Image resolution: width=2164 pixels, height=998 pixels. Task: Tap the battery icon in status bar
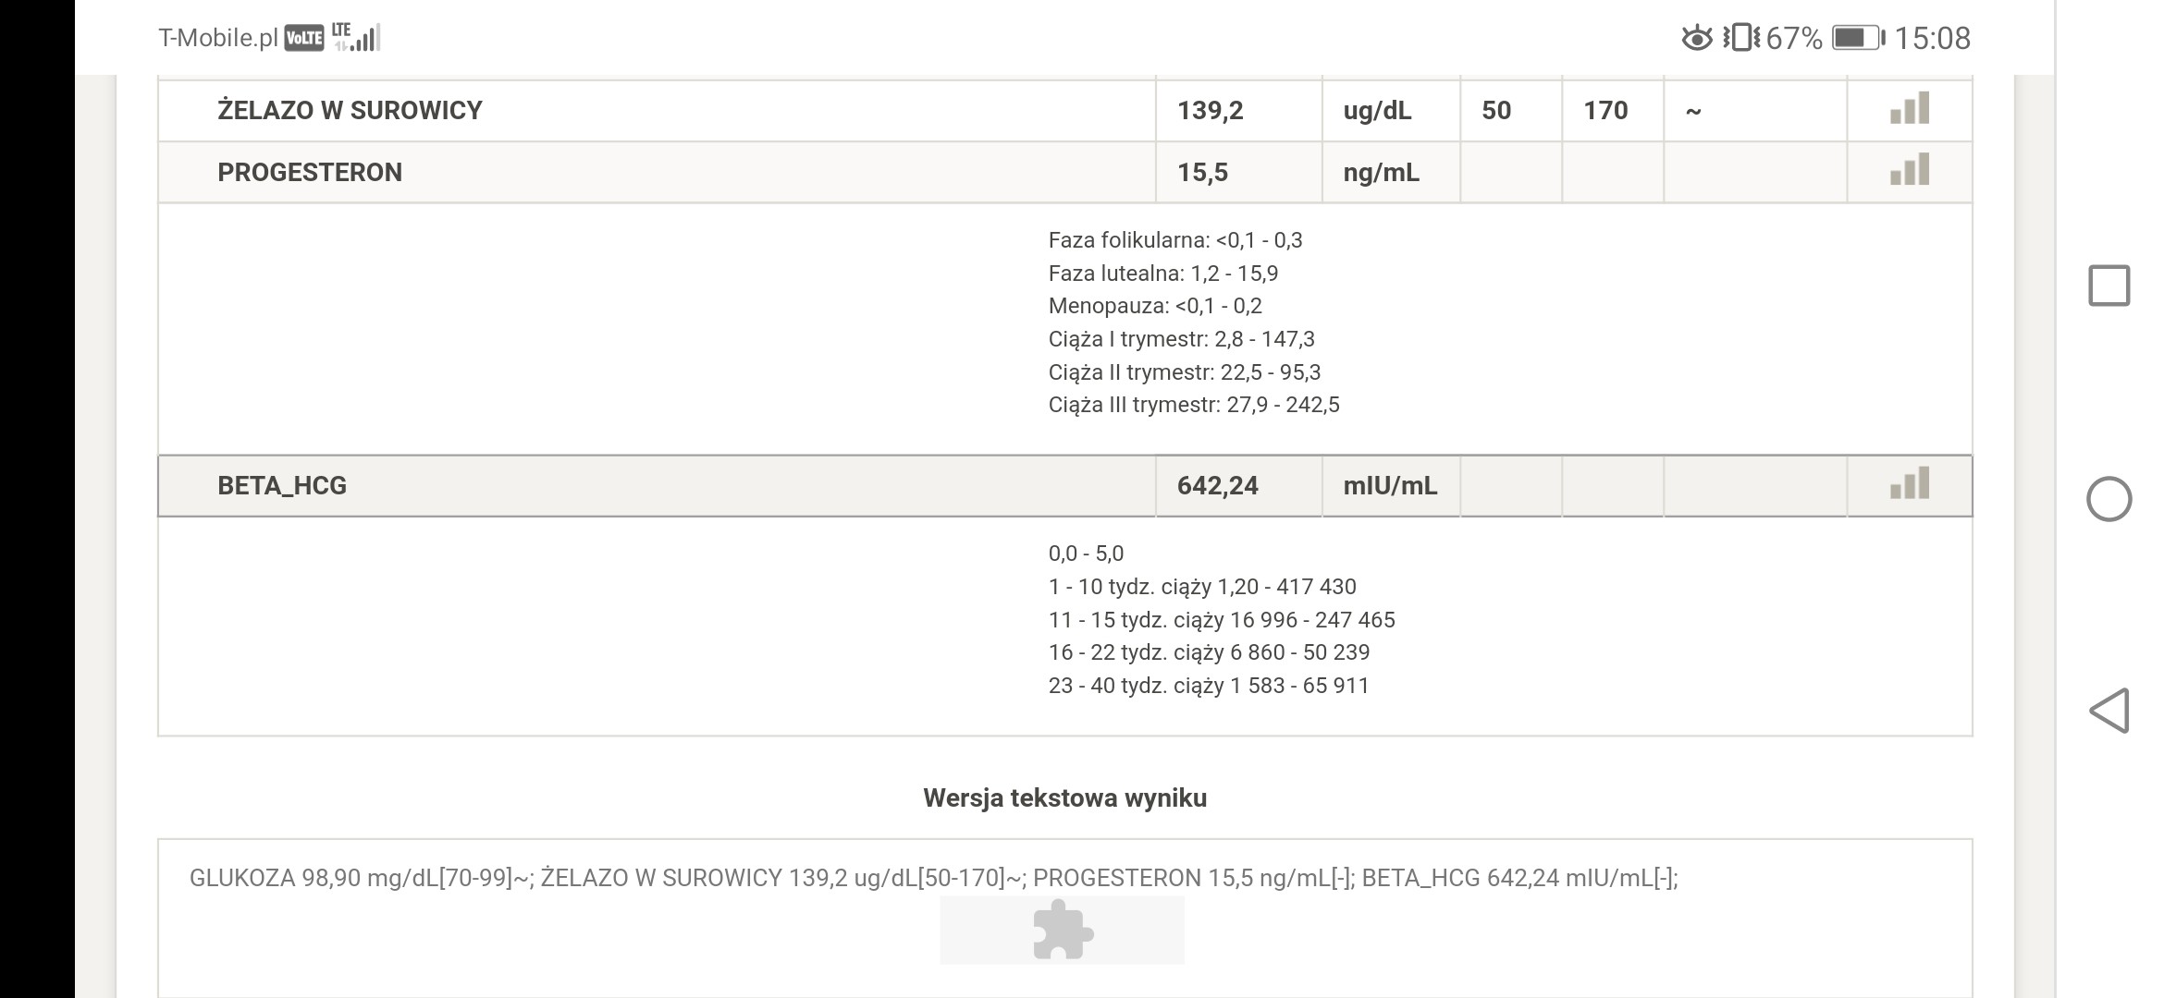1858,38
